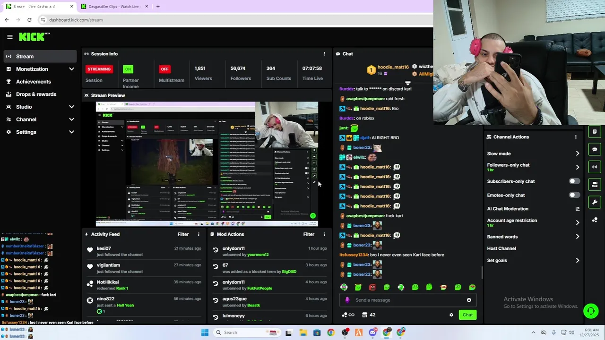Screen dimensions: 605x340
Task: Toggle Emotes-only chat switch
Action: pyautogui.click(x=574, y=195)
